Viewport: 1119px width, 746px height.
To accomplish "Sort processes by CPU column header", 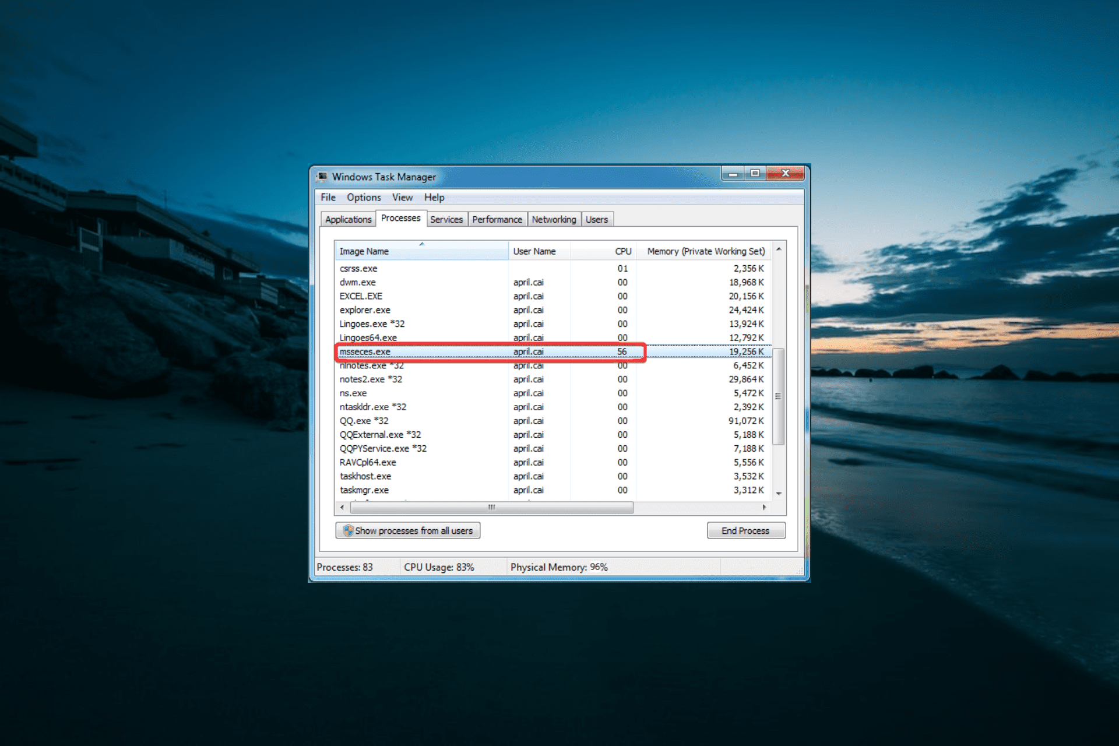I will click(x=622, y=251).
